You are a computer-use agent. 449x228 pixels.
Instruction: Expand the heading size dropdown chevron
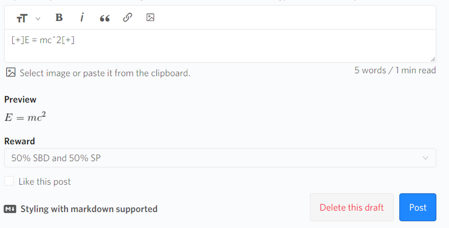[38, 19]
